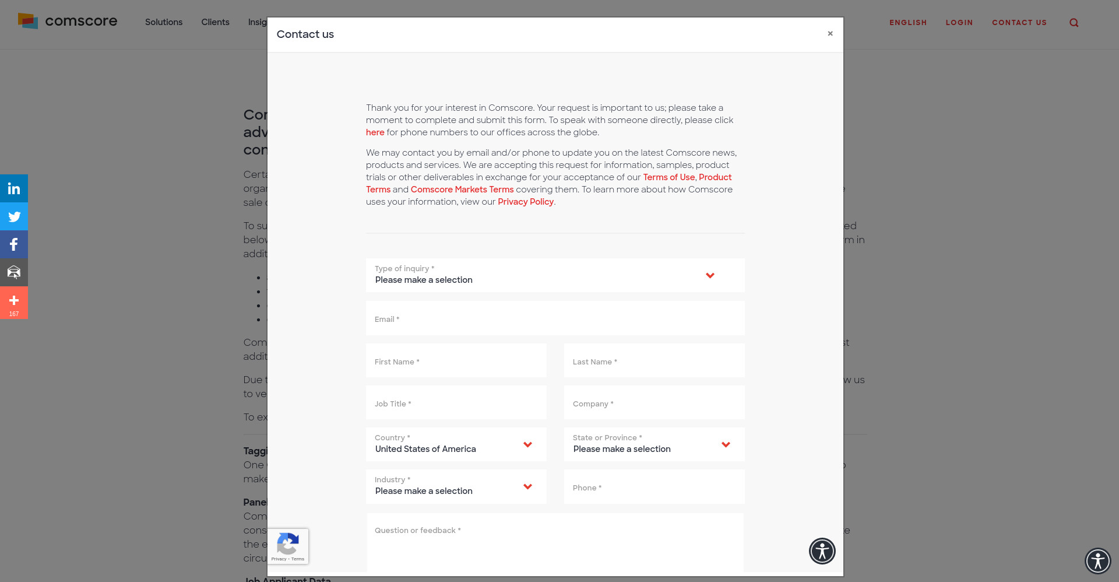Open the State or Province dropdown
The height and width of the screenshot is (582, 1119).
coord(654,444)
